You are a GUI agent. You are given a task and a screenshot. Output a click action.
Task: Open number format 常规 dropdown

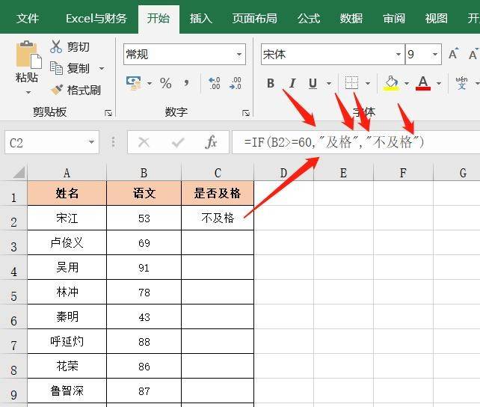pos(239,55)
